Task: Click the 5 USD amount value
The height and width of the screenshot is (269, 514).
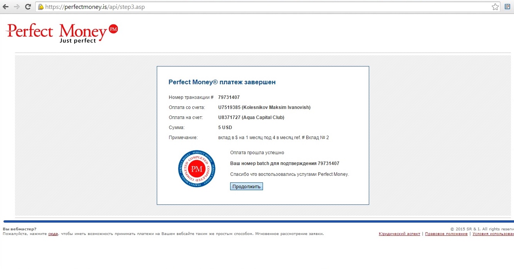Action: (x=225, y=128)
